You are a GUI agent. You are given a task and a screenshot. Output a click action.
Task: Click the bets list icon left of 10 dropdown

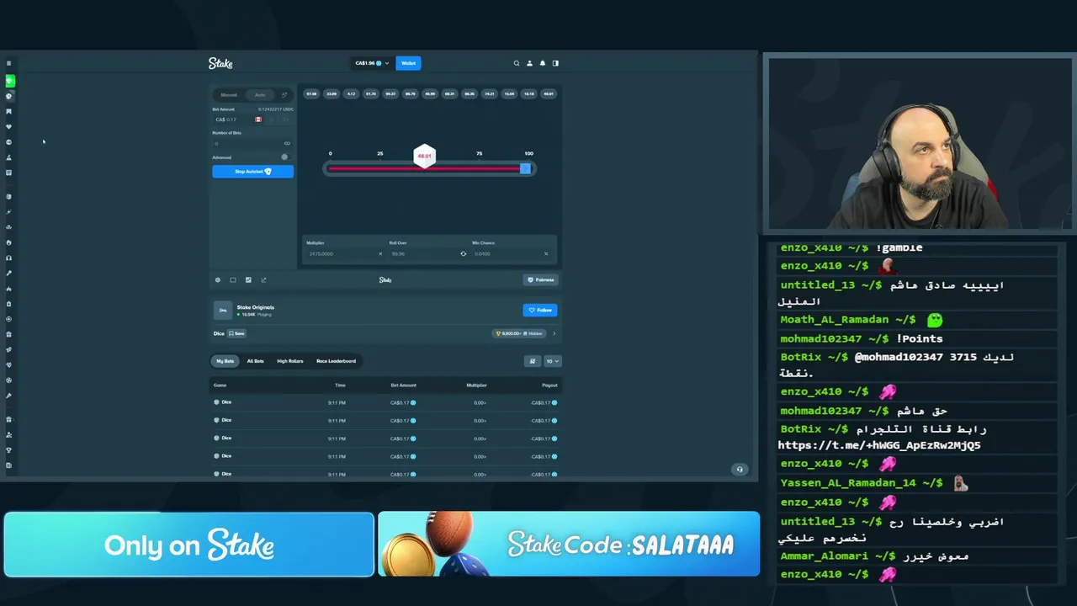[x=532, y=361]
